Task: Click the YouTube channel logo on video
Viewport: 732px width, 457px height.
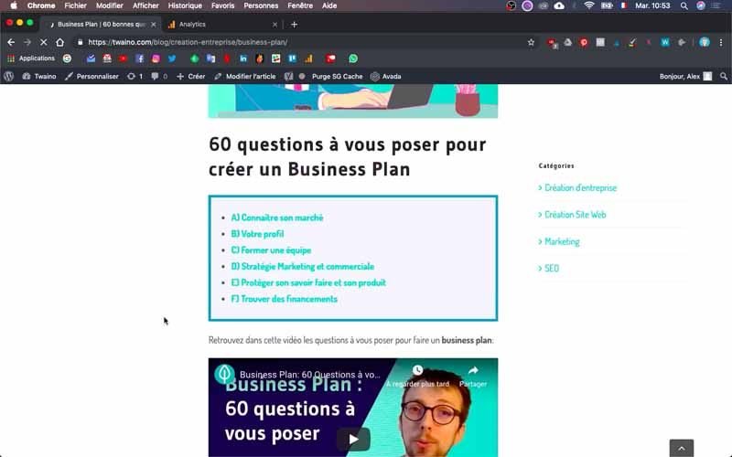Action: coord(224,374)
